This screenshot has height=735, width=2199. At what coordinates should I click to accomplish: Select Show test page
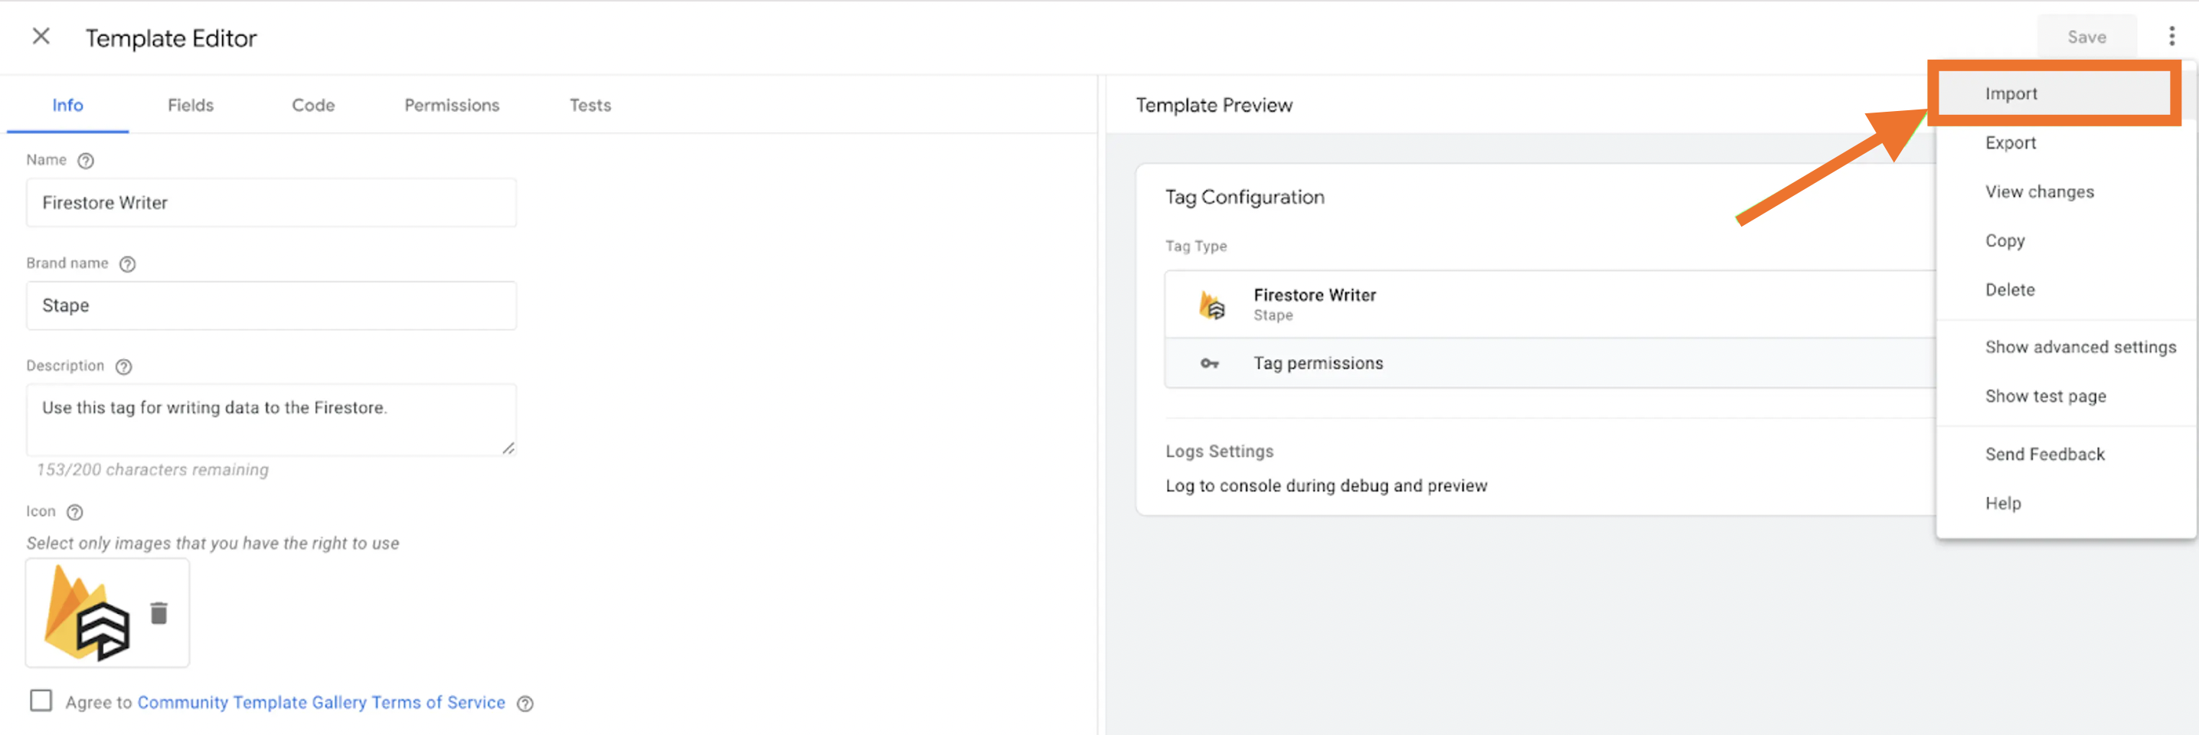click(x=2066, y=396)
